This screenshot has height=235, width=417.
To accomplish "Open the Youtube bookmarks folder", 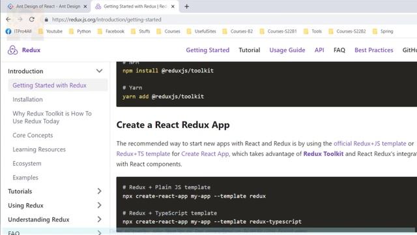I will (50, 31).
